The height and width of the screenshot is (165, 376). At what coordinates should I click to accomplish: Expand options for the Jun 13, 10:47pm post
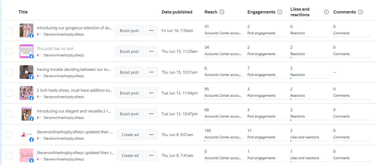[x=151, y=114]
